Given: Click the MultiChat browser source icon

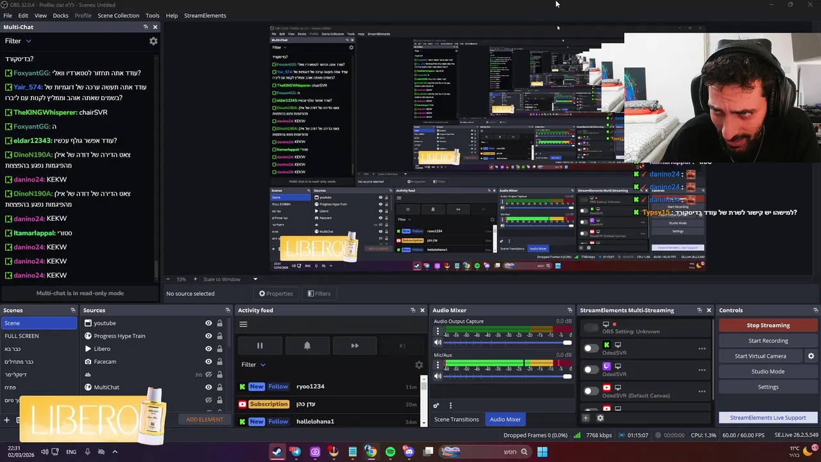Looking at the screenshot, I should 88,388.
